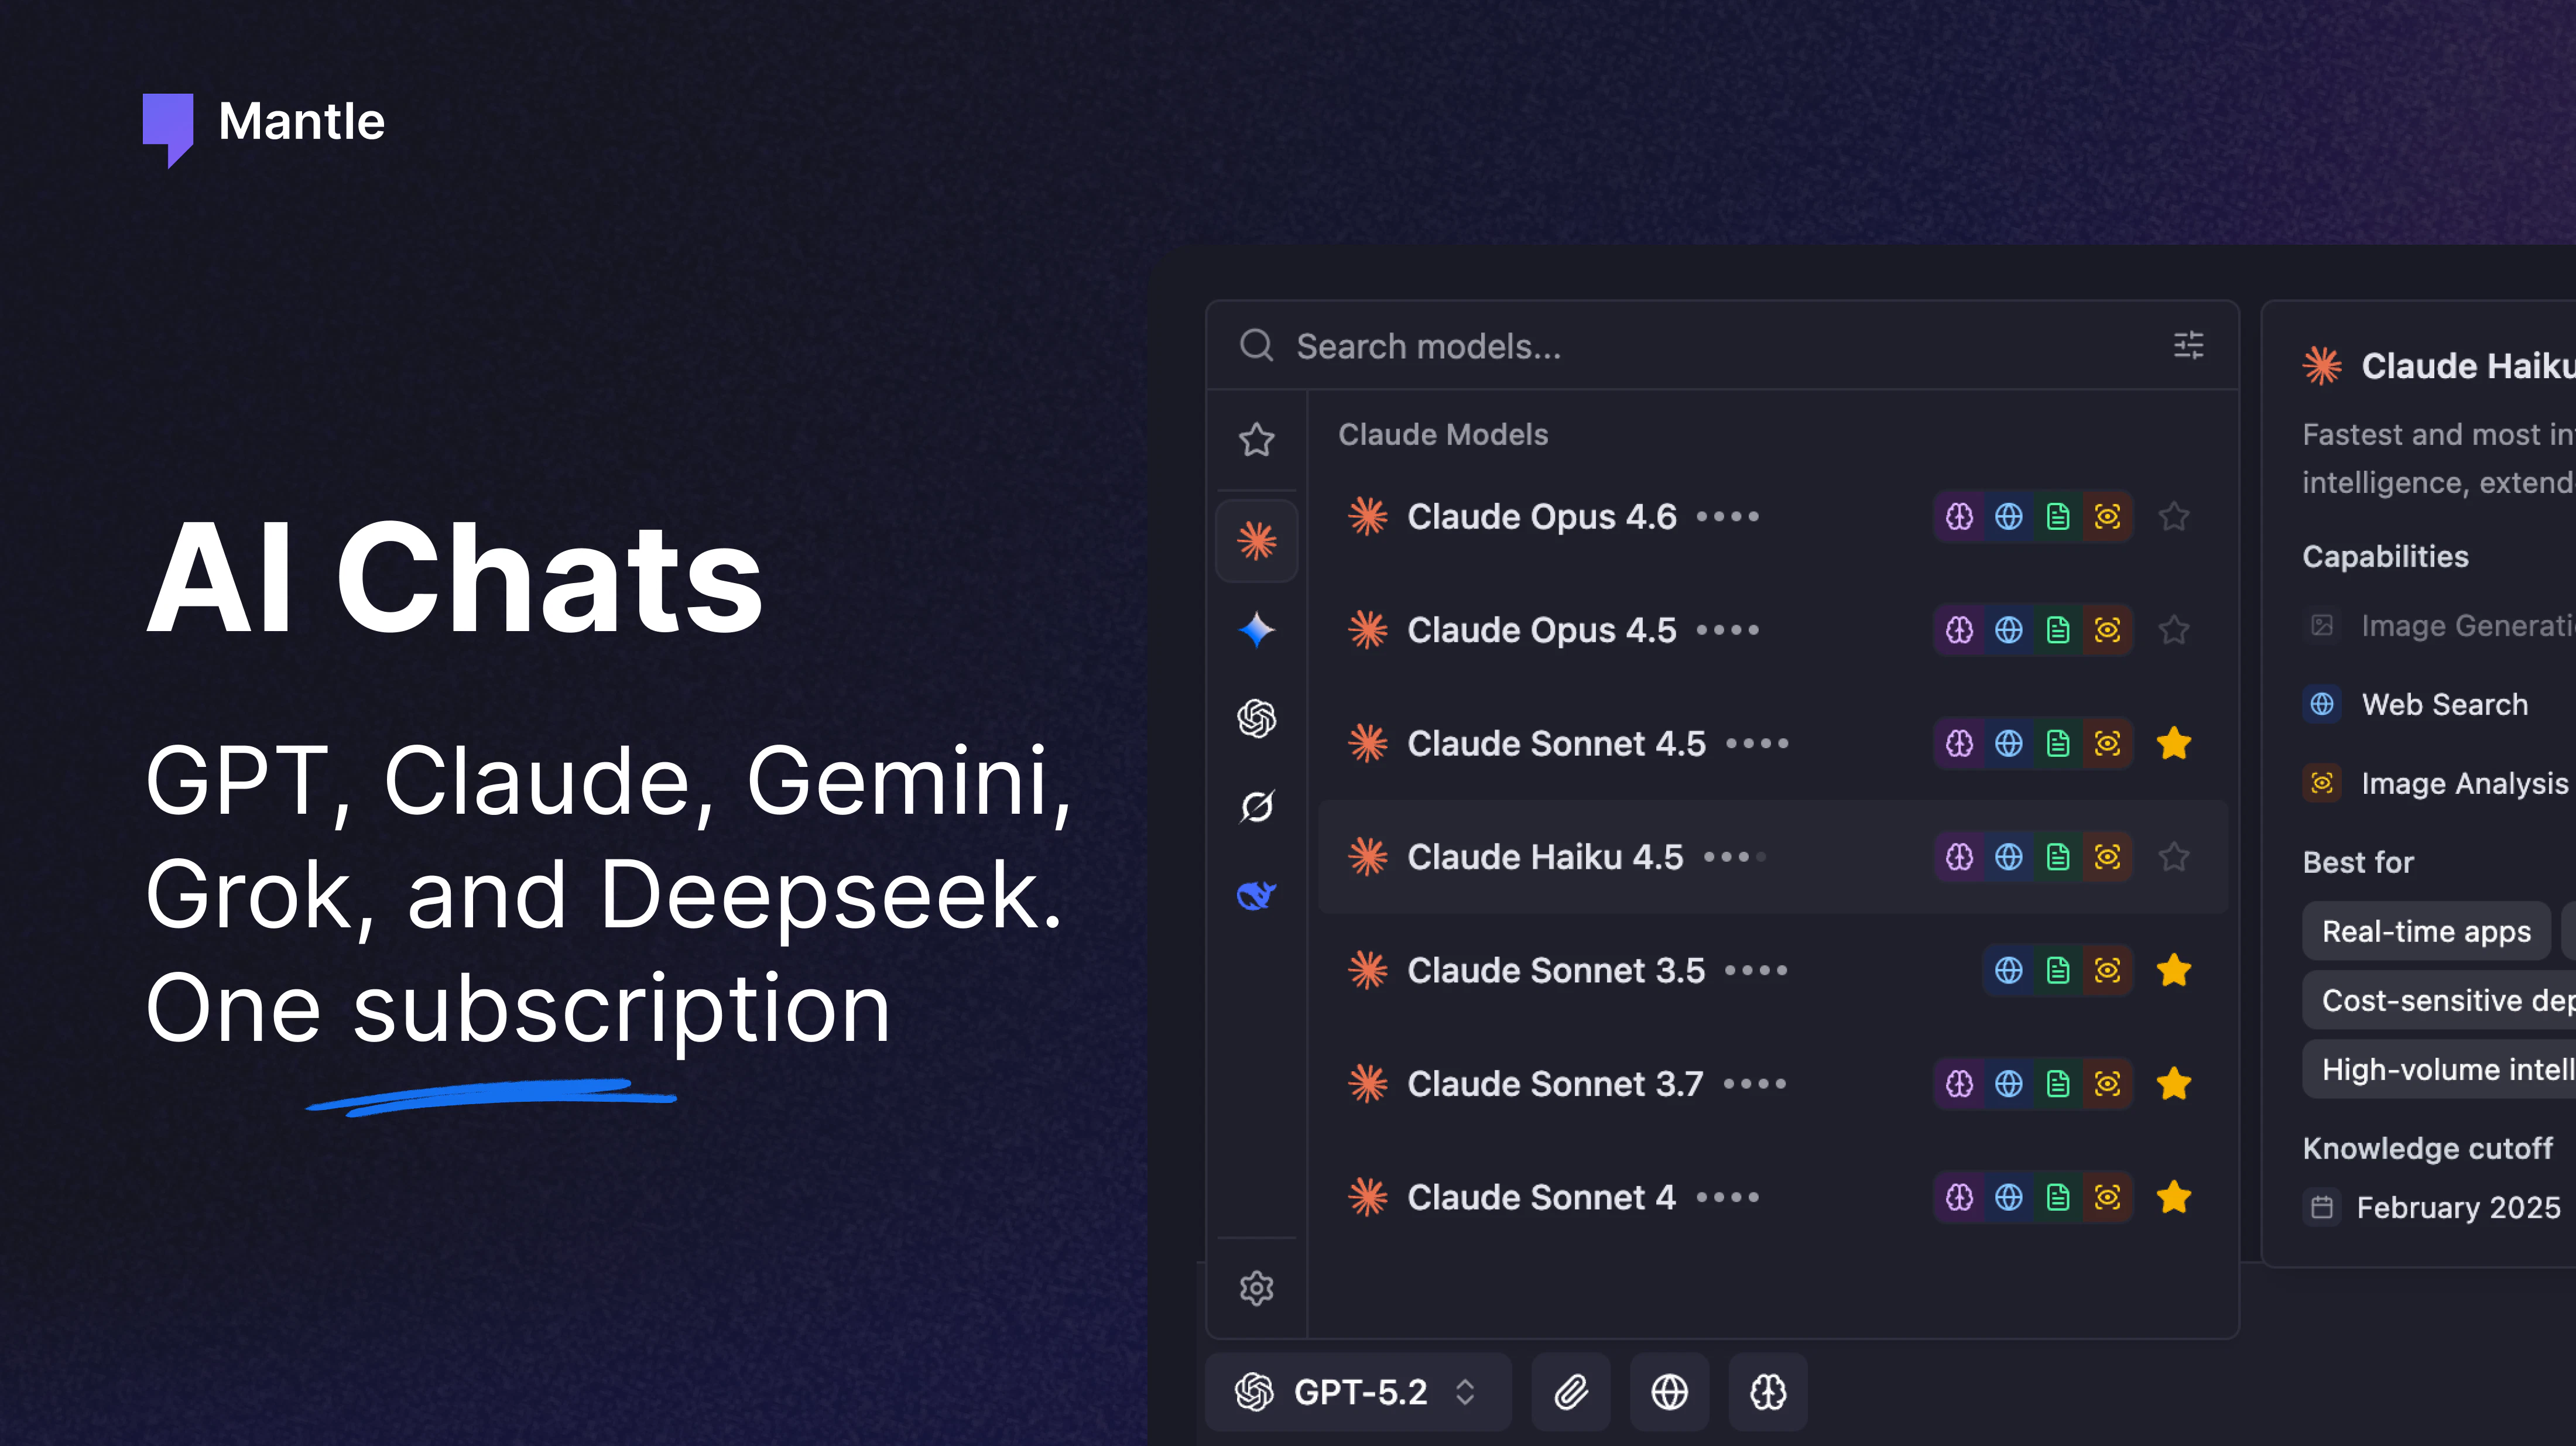Open the favorites star tab in sidebar
Image resolution: width=2576 pixels, height=1446 pixels.
pos(1256,440)
